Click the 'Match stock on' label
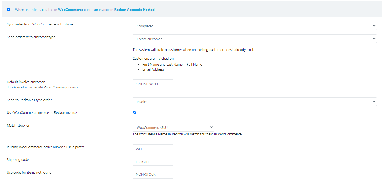This screenshot has height=186, width=384. [x=19, y=126]
